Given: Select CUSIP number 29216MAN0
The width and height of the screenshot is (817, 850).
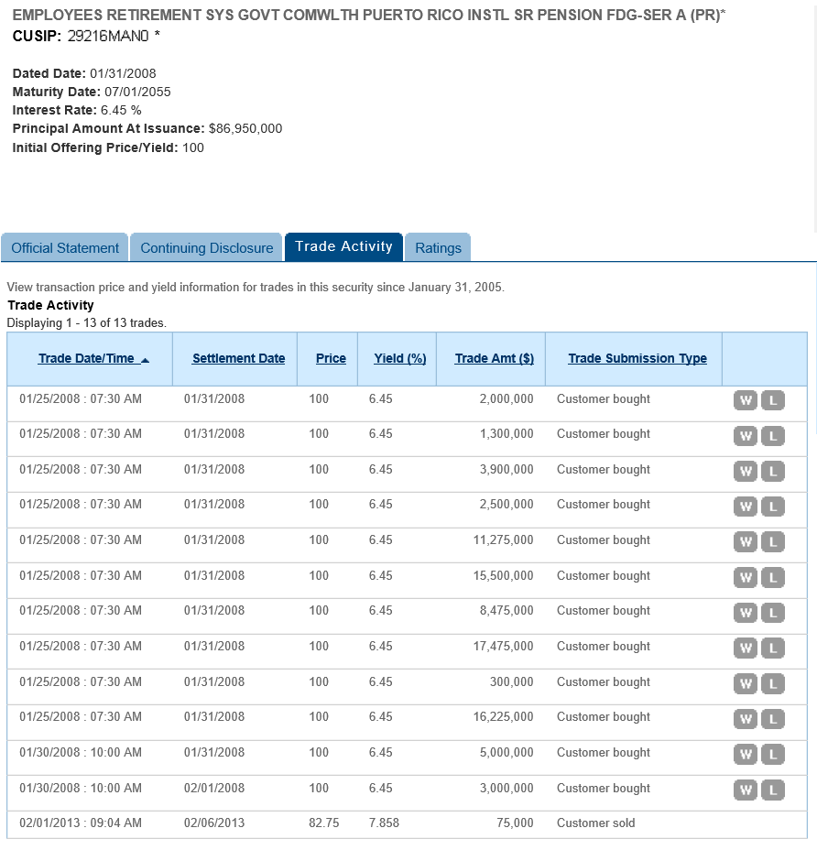Looking at the screenshot, I should 108,37.
